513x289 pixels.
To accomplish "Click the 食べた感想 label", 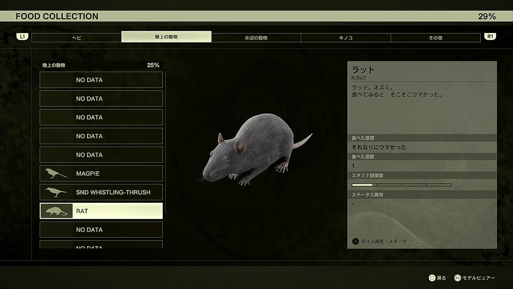I will pyautogui.click(x=363, y=138).
